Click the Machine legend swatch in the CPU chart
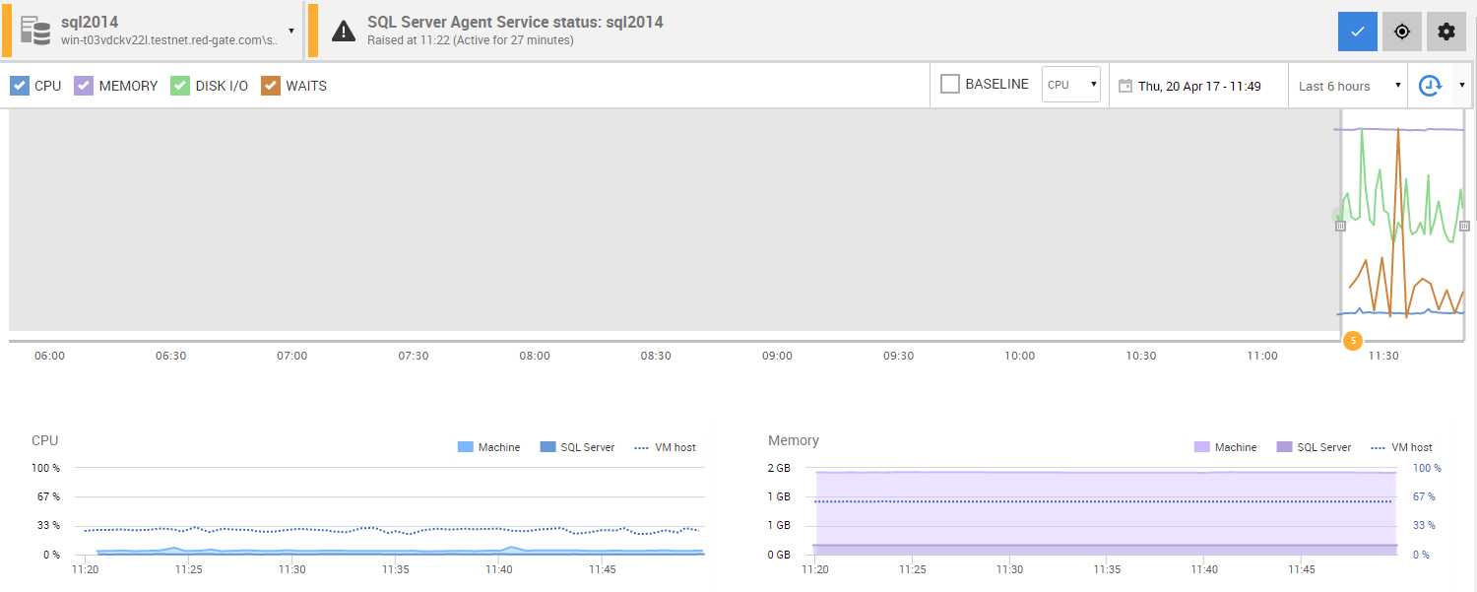1477x592 pixels. (x=466, y=447)
